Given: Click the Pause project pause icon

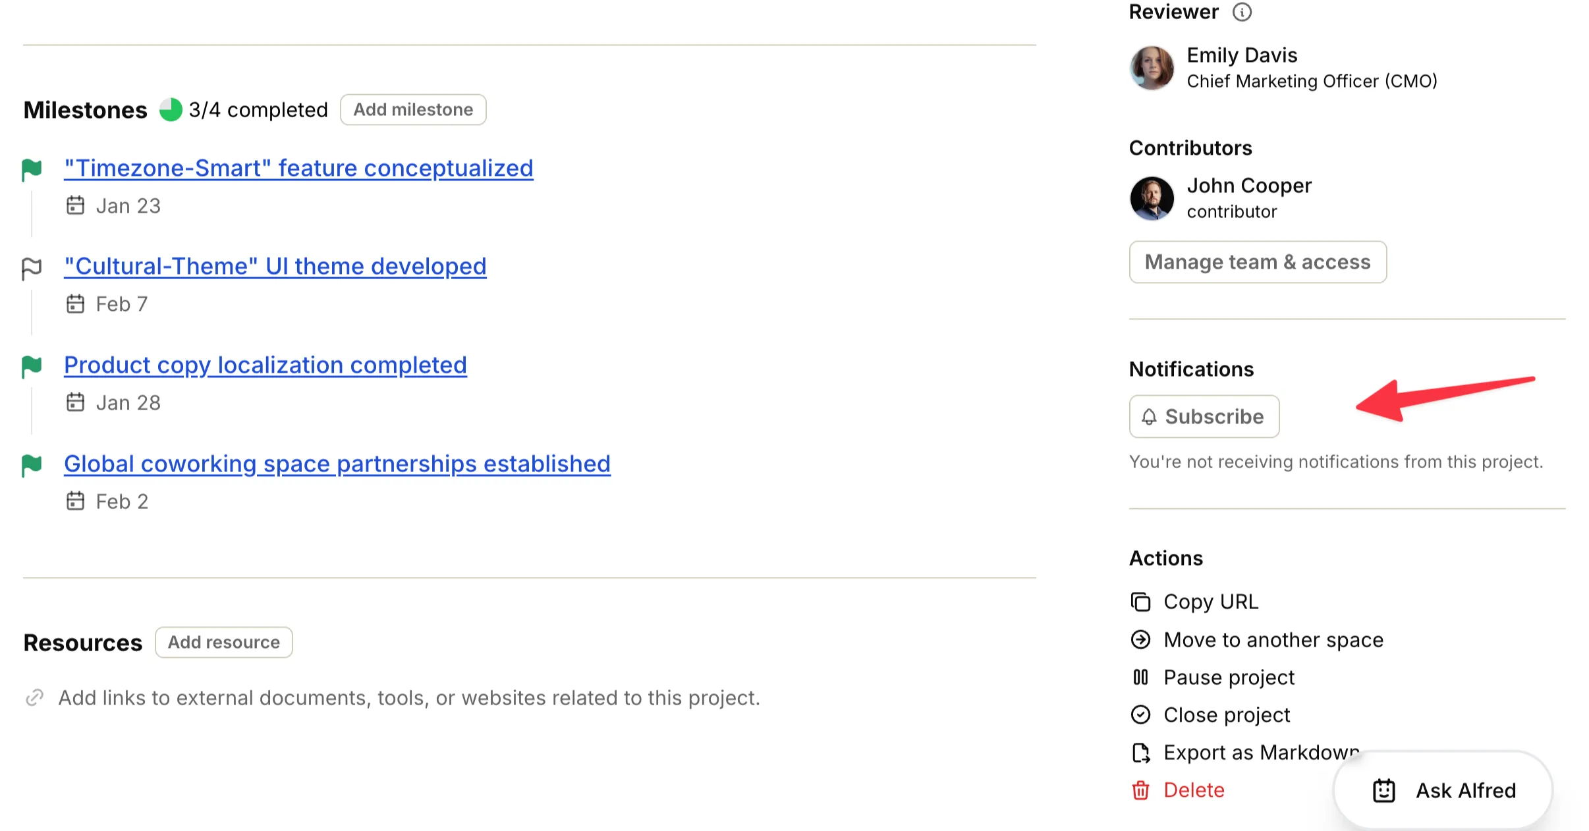Looking at the screenshot, I should 1140,677.
